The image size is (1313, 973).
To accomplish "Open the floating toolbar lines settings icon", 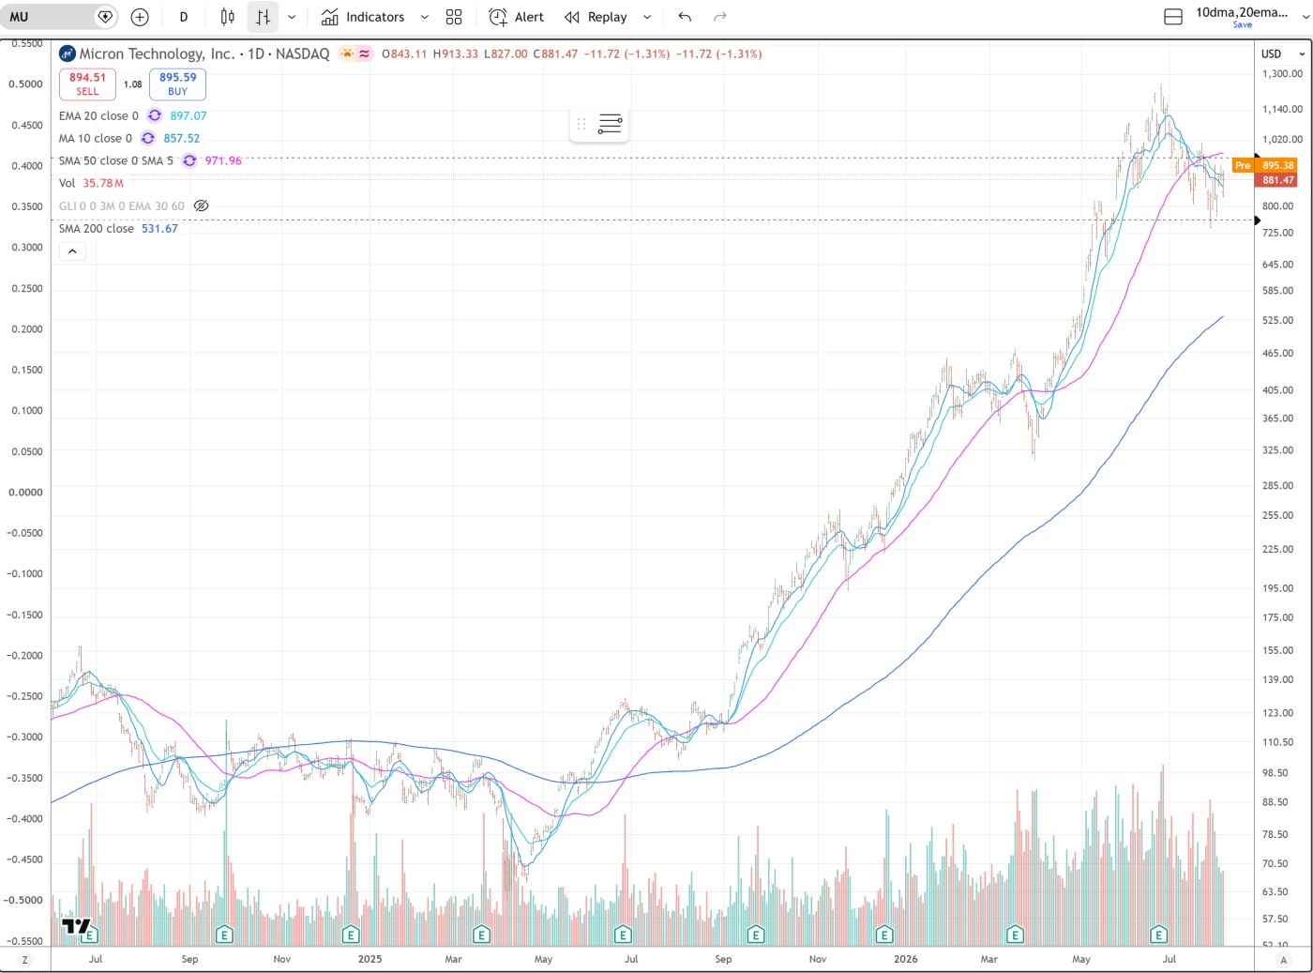I will 611,124.
